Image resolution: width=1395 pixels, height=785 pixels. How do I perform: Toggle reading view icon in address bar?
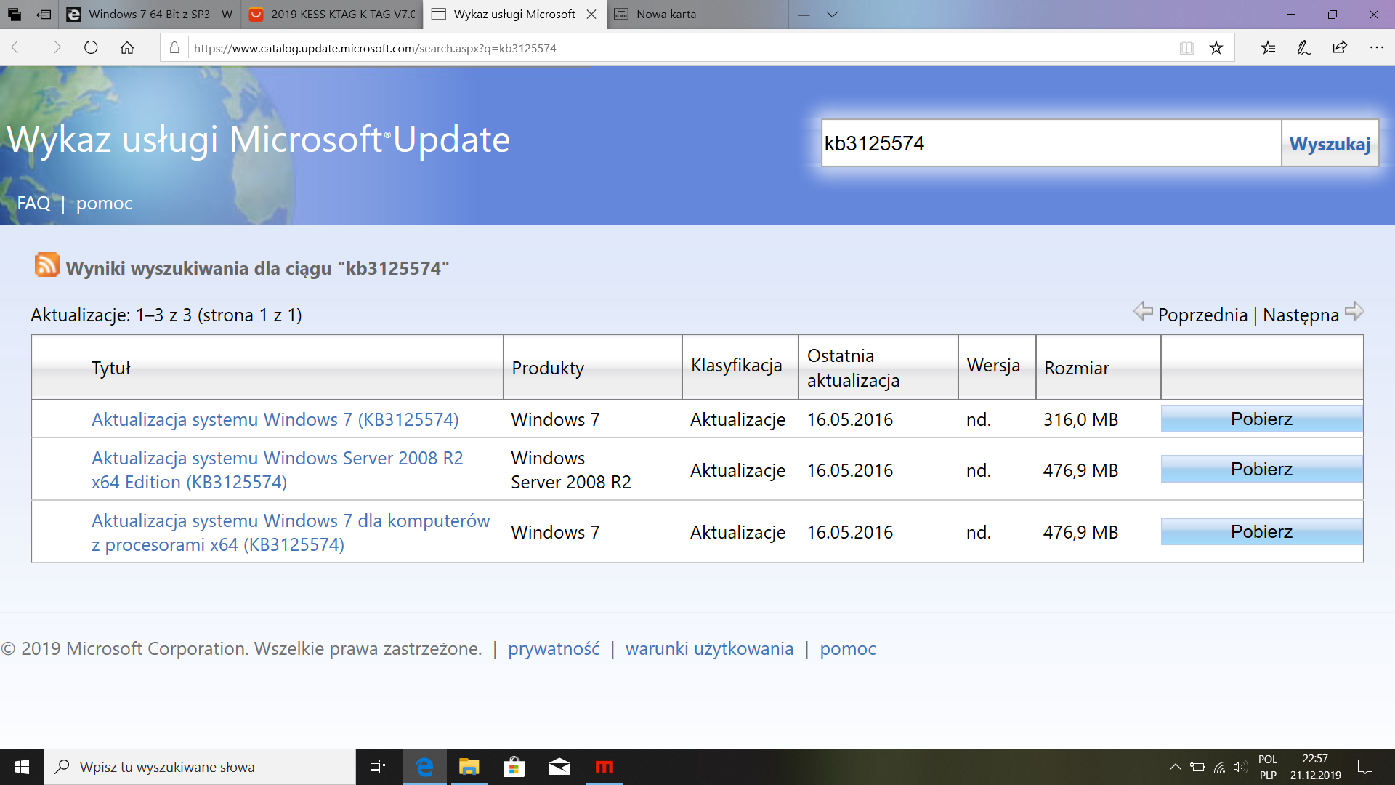click(1186, 48)
